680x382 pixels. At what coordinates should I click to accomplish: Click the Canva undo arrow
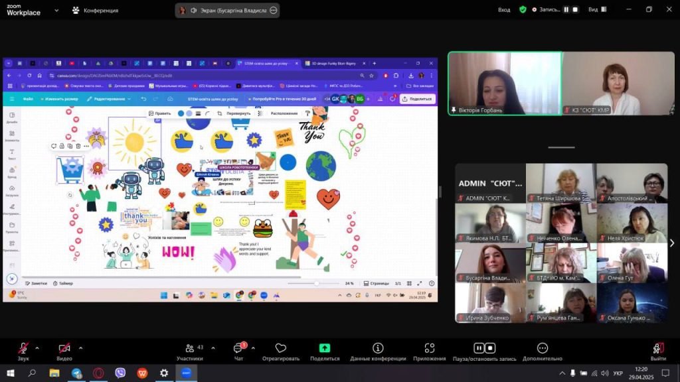(143, 99)
